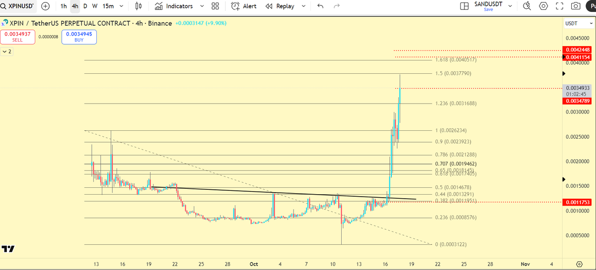
Task: Click the lower black arrow on price scale
Action: 563,179
